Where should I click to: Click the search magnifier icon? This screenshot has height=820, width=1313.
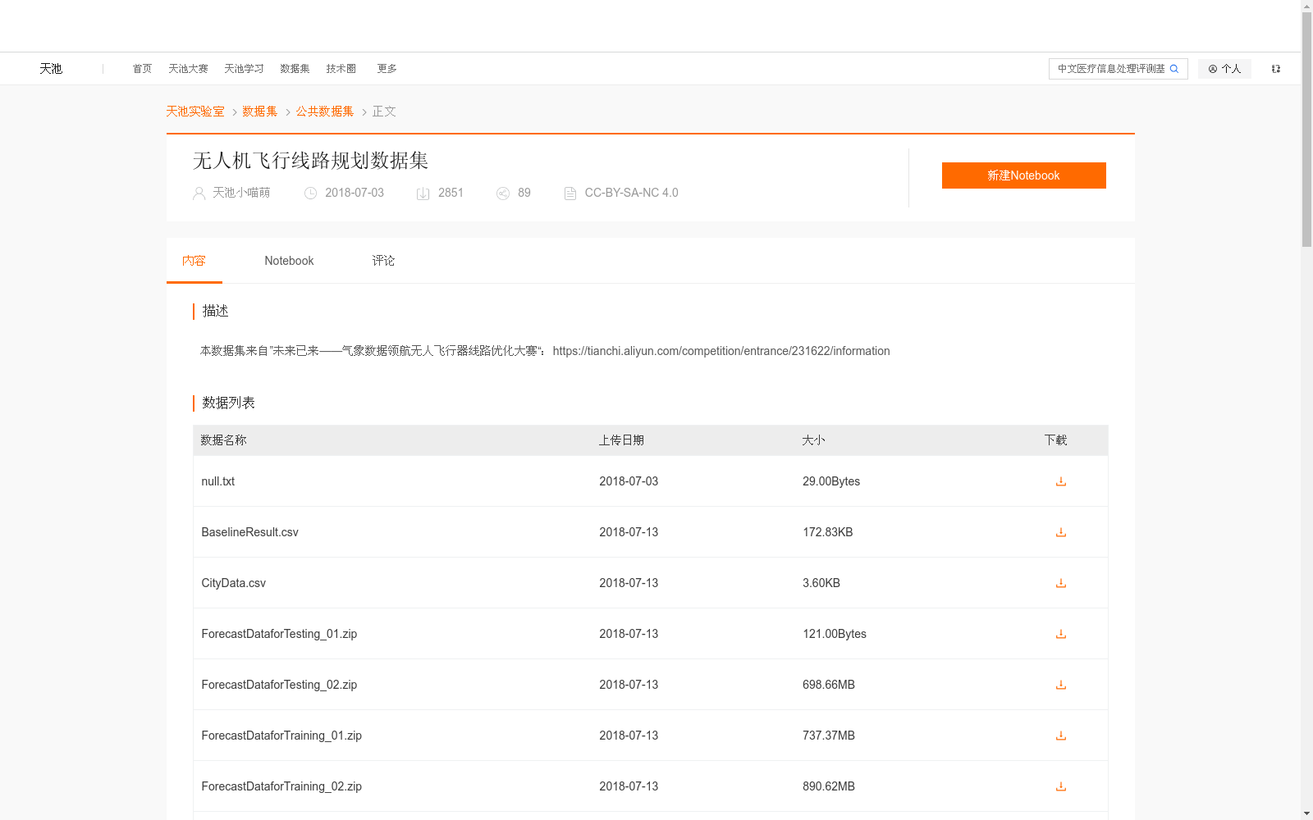point(1174,69)
